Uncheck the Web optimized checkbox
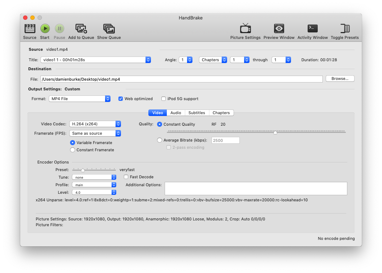 point(121,99)
